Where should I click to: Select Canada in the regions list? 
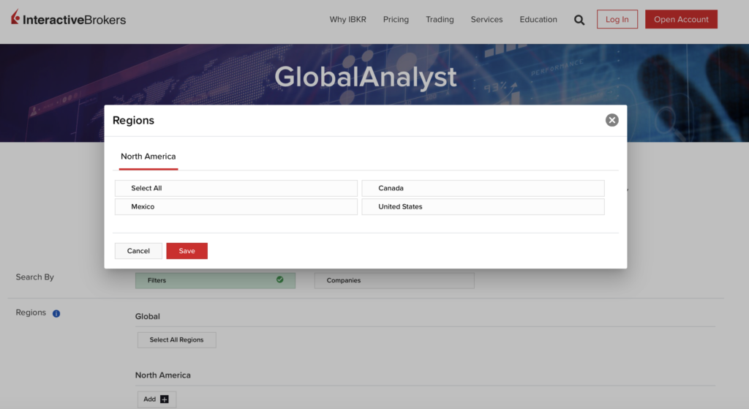pos(483,188)
